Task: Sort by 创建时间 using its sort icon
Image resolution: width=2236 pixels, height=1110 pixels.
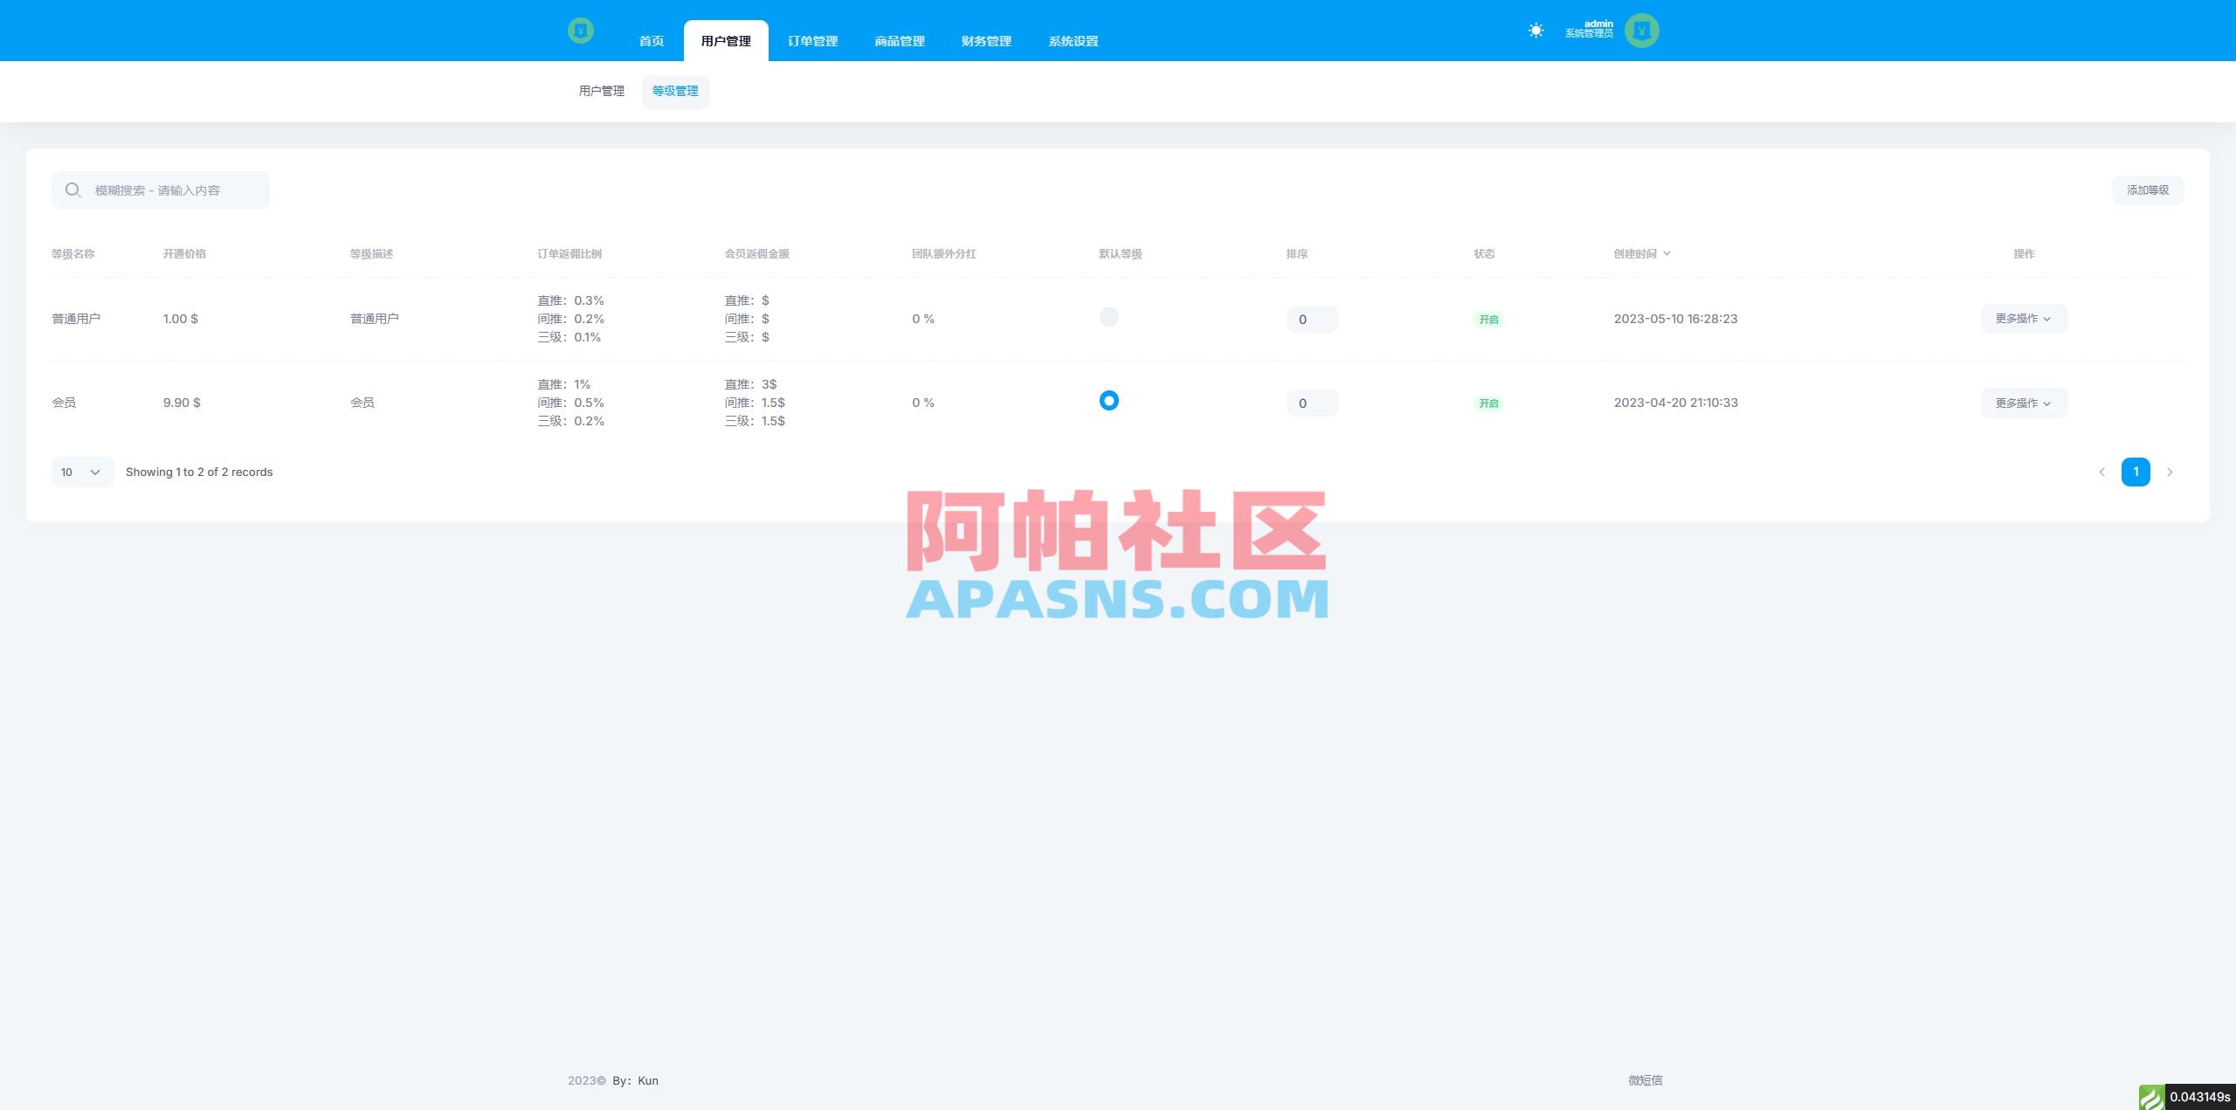Action: (1667, 253)
